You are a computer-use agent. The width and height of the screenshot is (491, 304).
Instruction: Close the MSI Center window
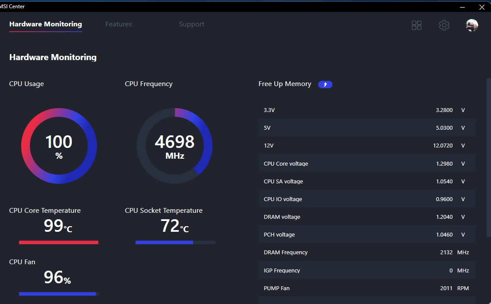482,7
